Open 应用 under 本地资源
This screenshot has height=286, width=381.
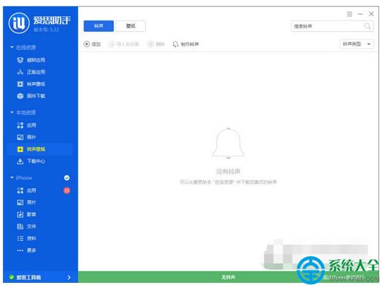point(26,125)
